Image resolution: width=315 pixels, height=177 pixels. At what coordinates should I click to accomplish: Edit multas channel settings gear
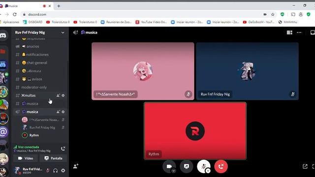click(x=63, y=95)
